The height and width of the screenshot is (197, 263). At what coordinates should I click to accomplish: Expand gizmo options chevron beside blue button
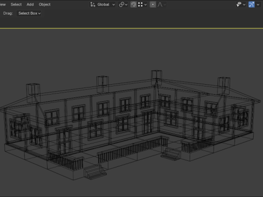coord(258,4)
